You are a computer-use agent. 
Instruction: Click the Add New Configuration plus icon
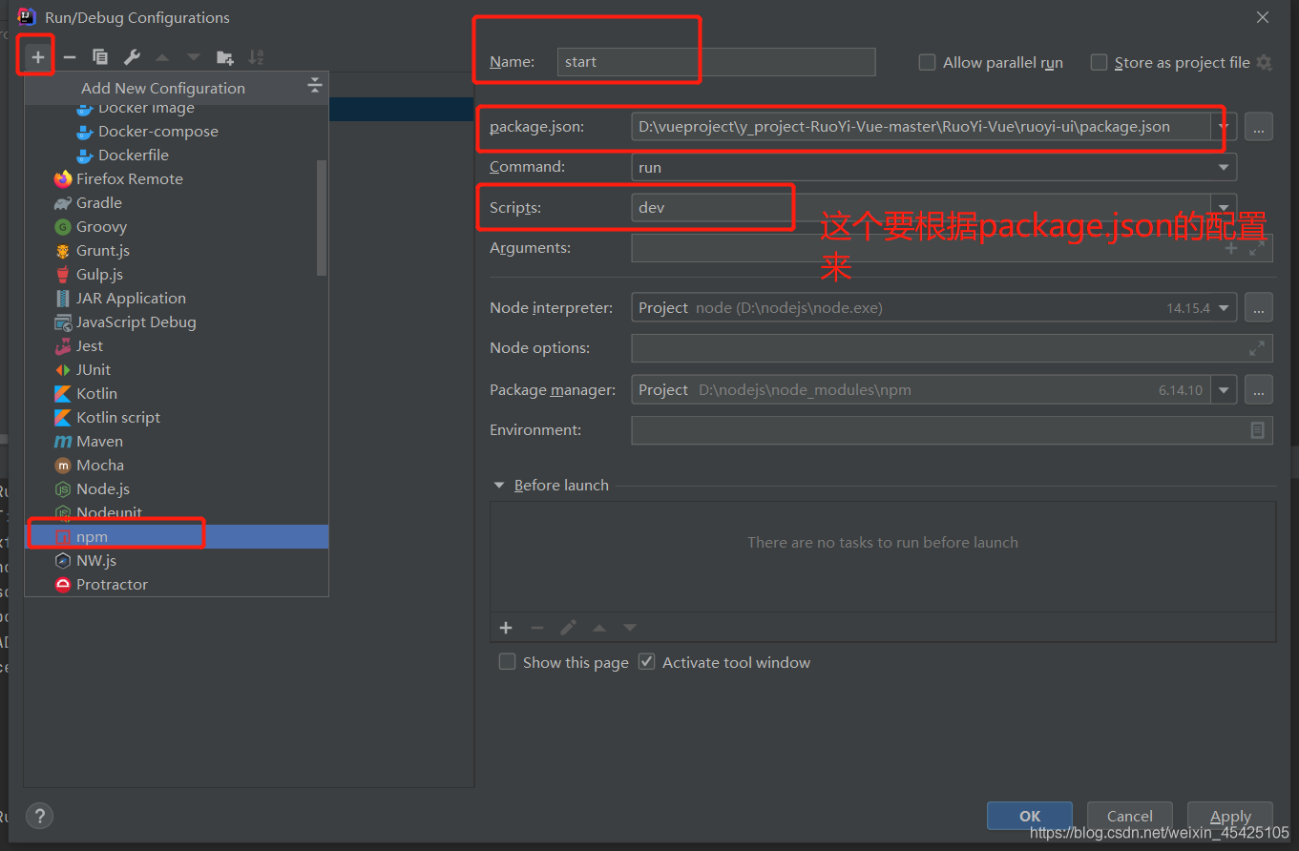point(35,55)
